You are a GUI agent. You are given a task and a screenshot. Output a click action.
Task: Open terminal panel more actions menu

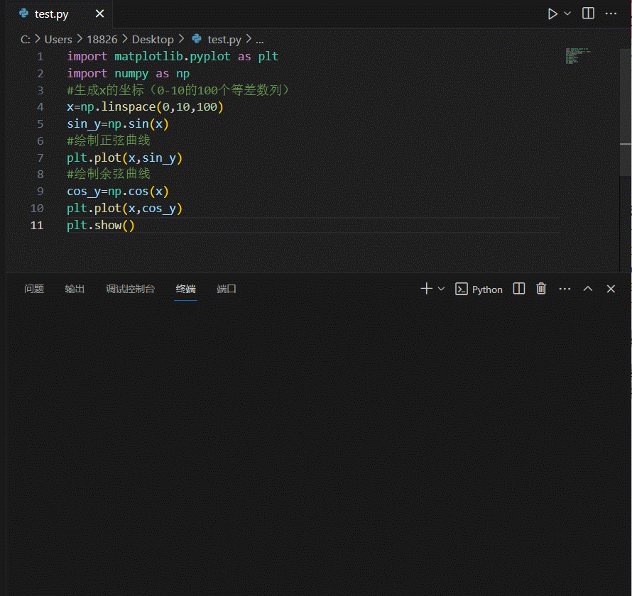coord(565,289)
